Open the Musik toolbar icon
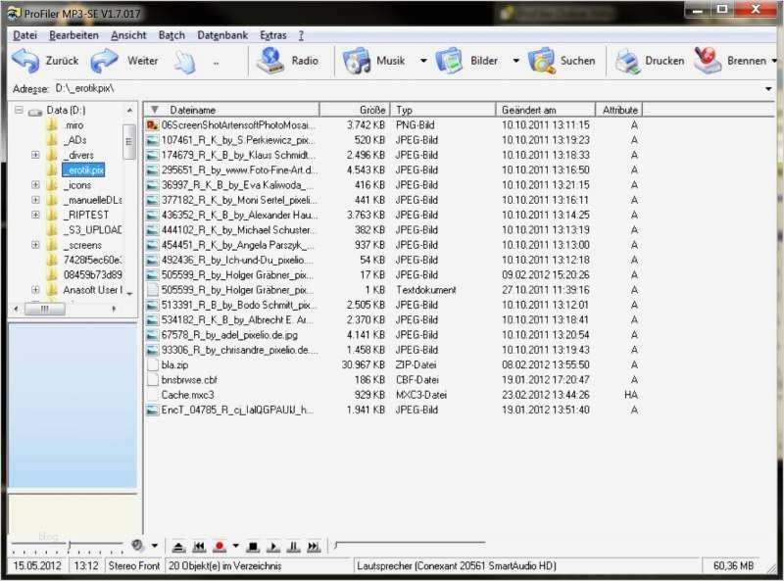The width and height of the screenshot is (784, 581). click(357, 61)
